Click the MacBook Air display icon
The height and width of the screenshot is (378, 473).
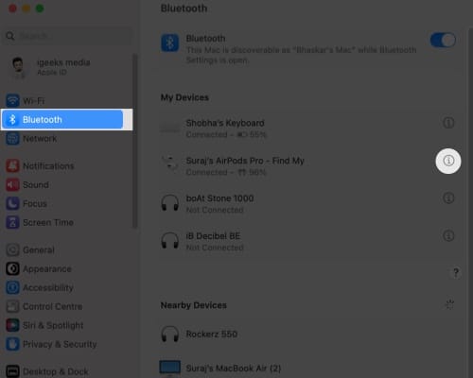(x=170, y=368)
